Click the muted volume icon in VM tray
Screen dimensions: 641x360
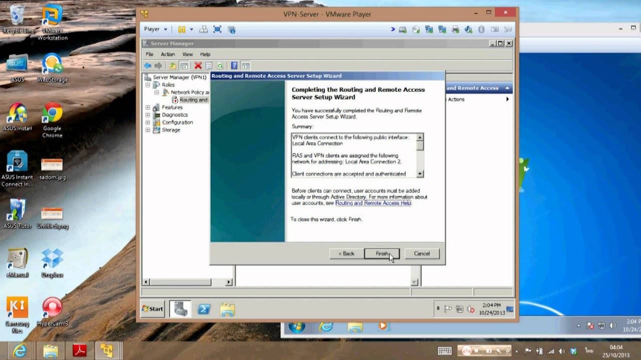(x=471, y=309)
